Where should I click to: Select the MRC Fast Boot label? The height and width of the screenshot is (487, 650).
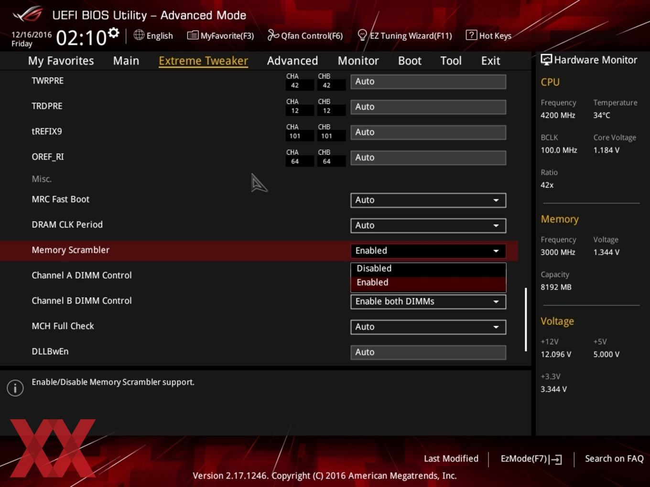click(x=60, y=200)
